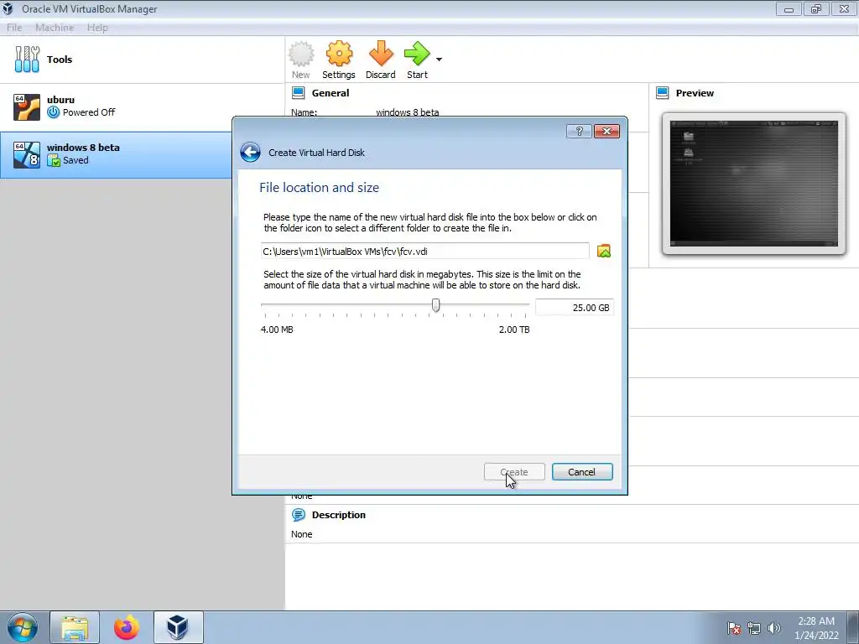Screen dimensions: 859x644
Task: Open the Help menu
Action: coord(97,28)
